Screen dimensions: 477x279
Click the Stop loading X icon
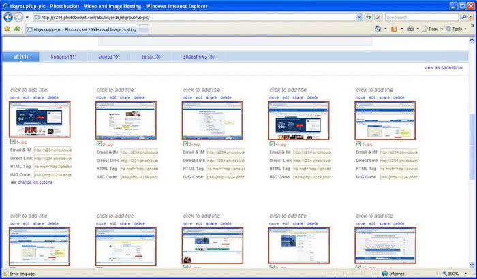[378, 16]
